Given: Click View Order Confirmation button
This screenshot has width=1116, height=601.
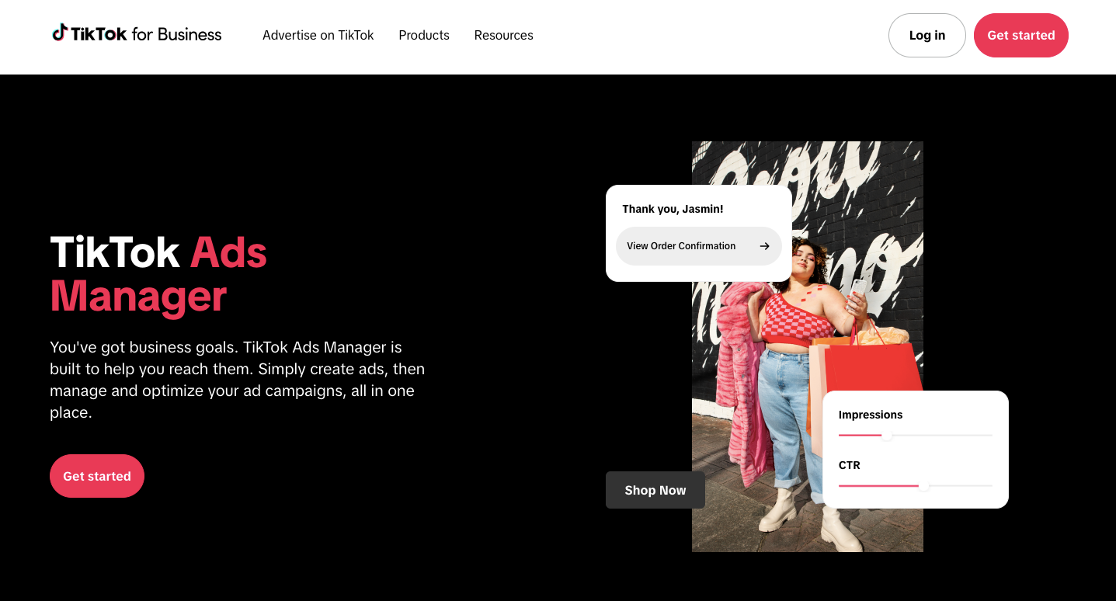Looking at the screenshot, I should click(x=699, y=246).
